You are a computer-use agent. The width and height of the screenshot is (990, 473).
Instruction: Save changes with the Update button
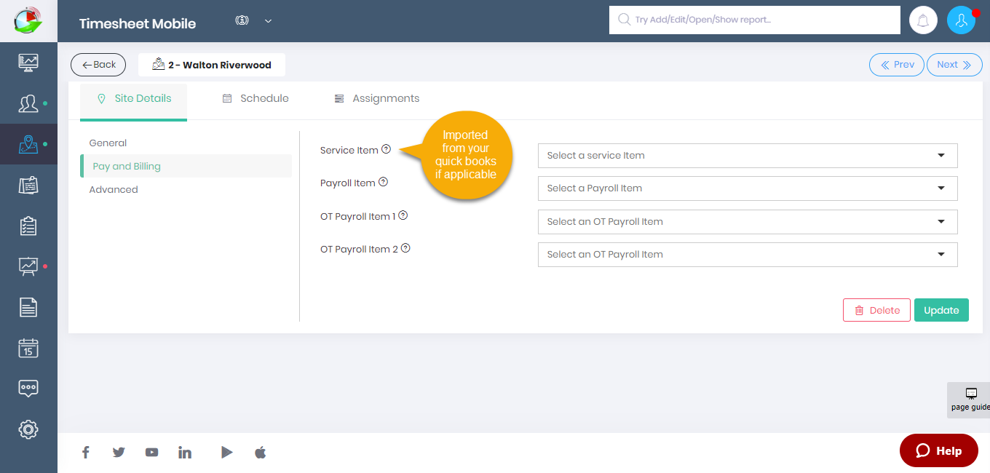tap(941, 310)
